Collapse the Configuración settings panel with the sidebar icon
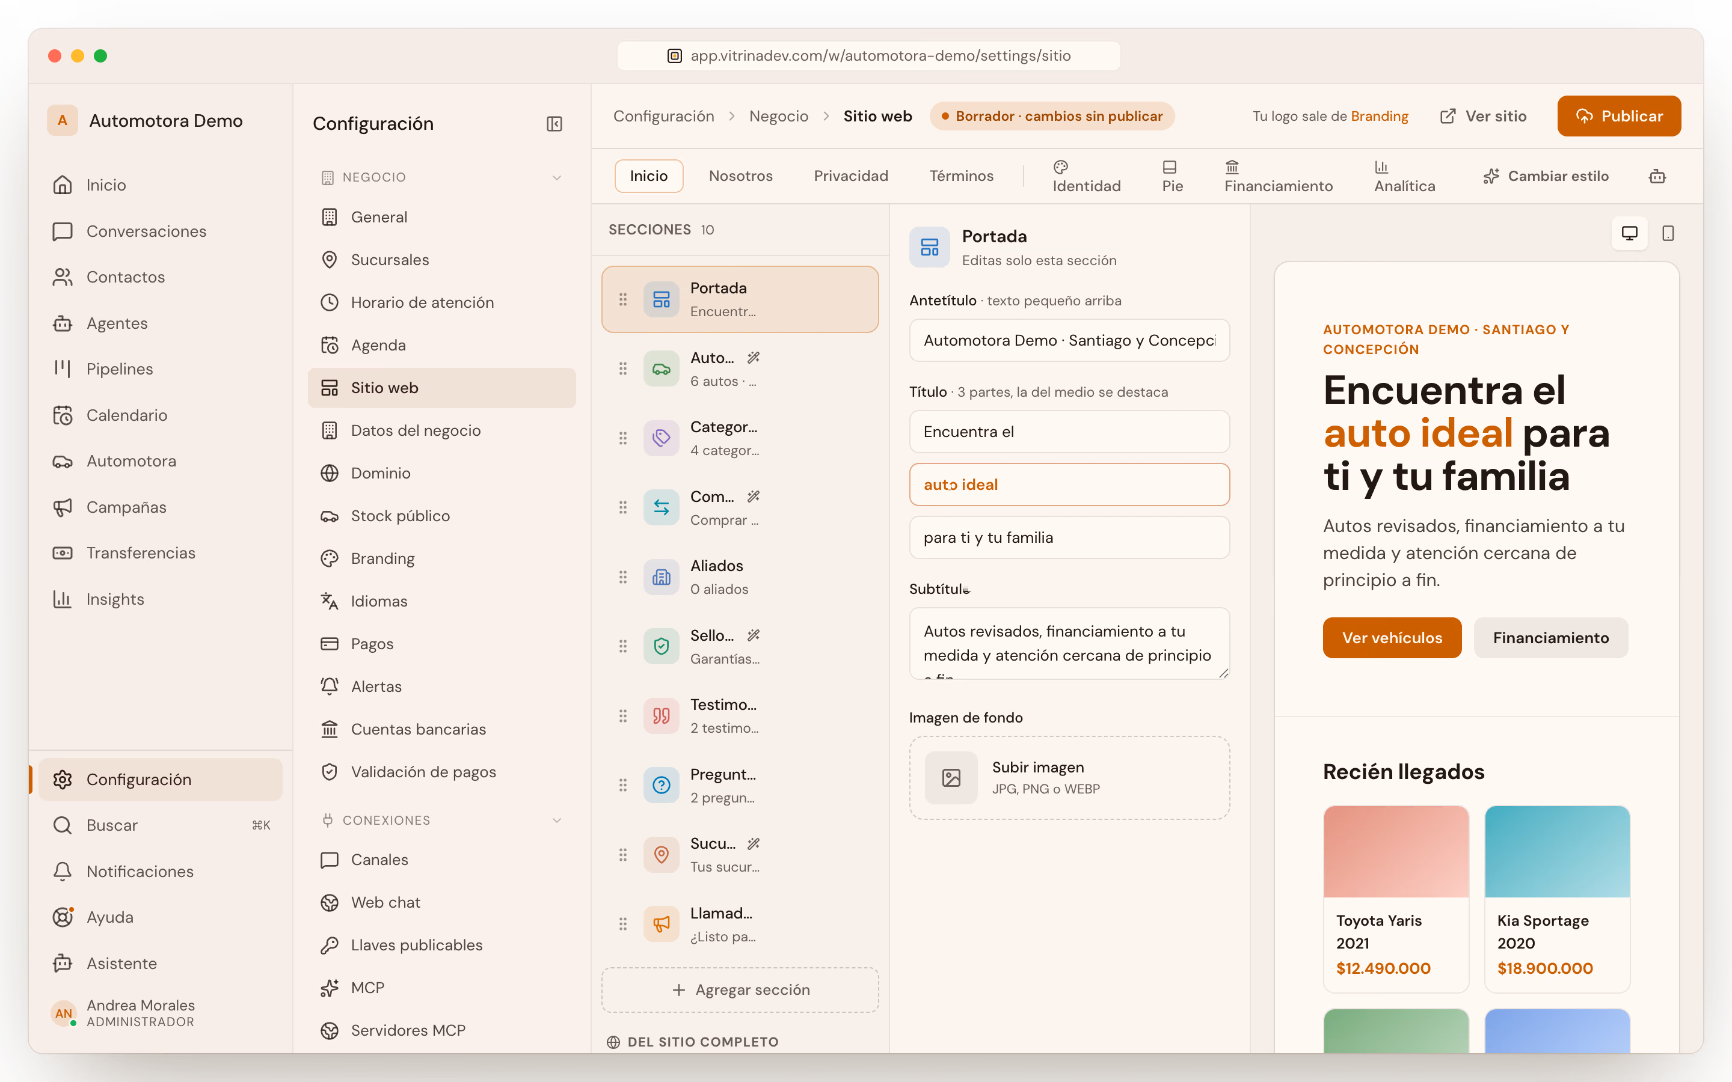The image size is (1732, 1082). 554,124
